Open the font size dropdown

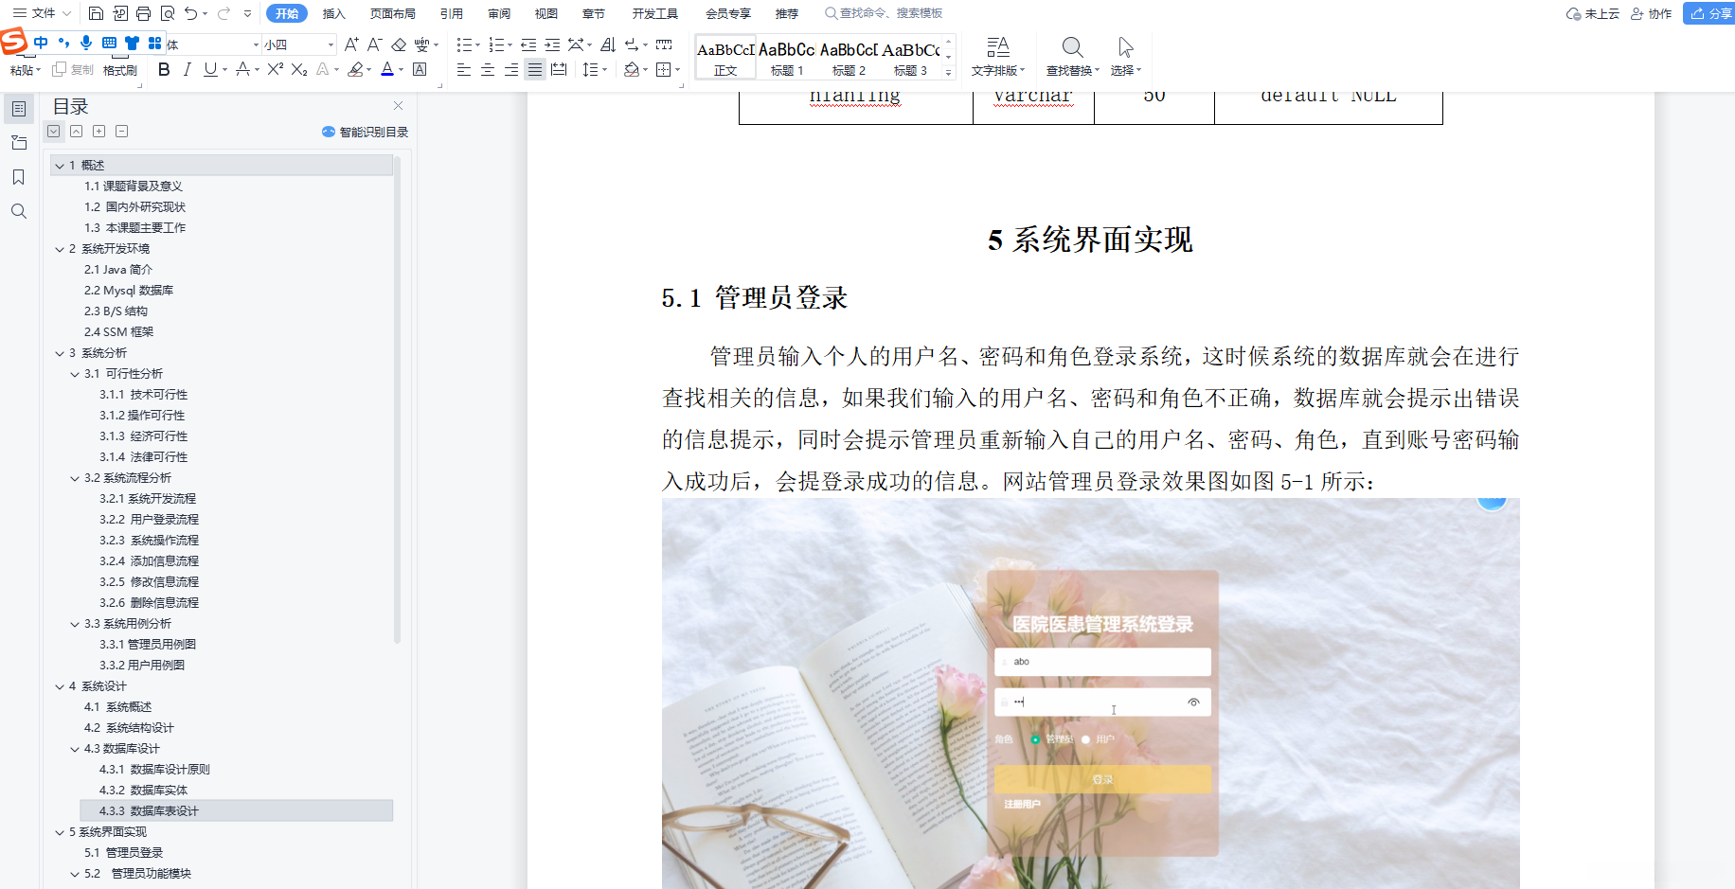pos(331,44)
